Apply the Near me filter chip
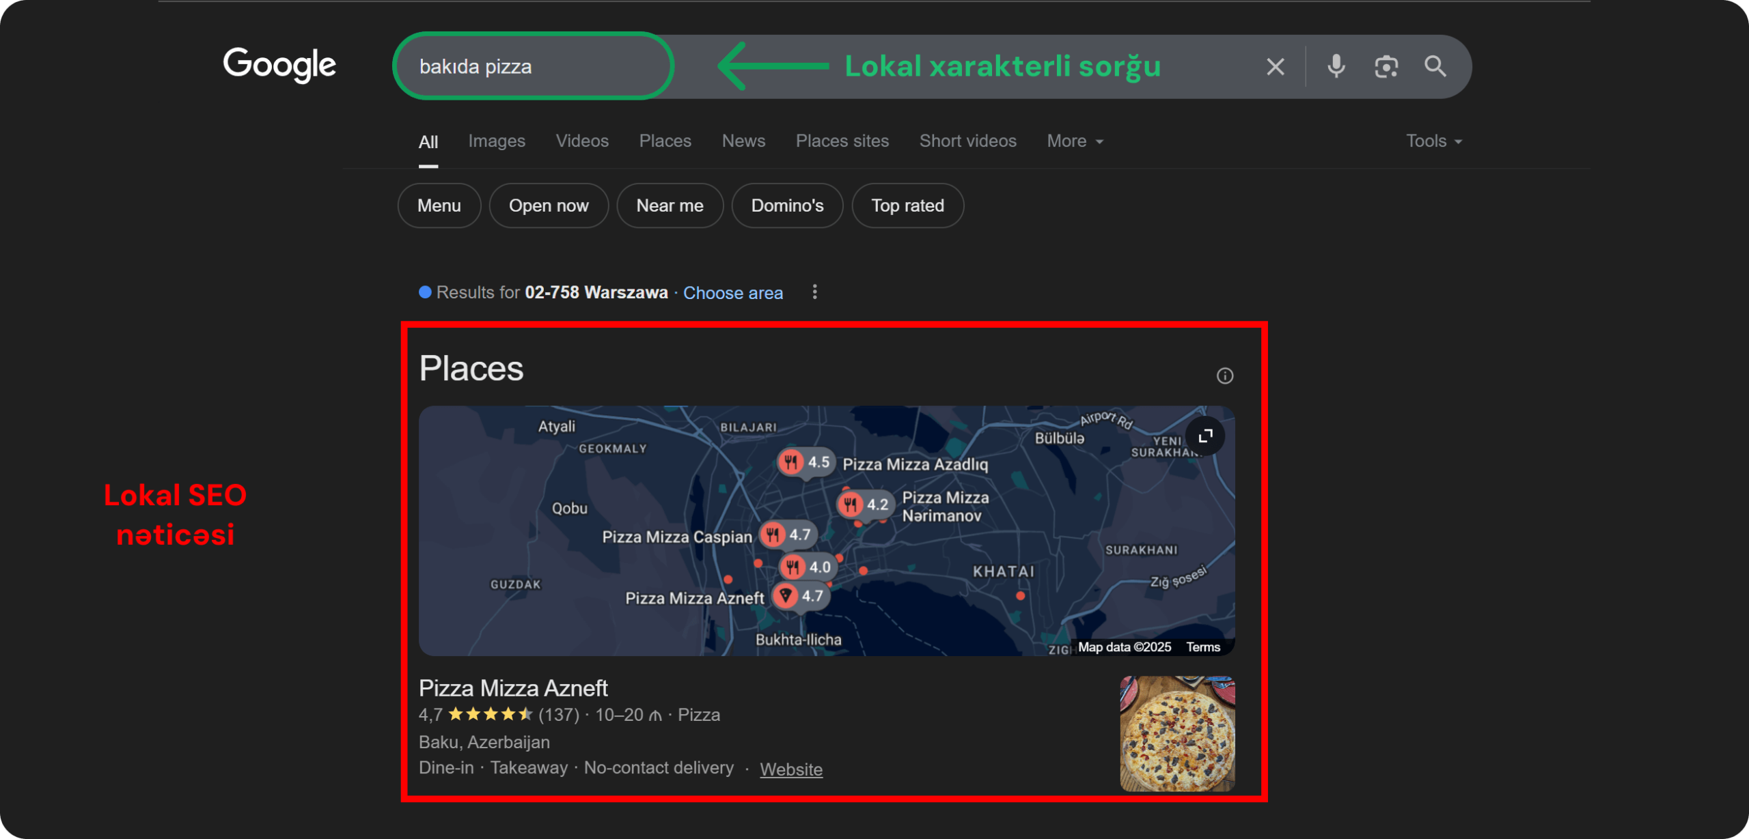Viewport: 1749px width, 839px height. tap(670, 205)
